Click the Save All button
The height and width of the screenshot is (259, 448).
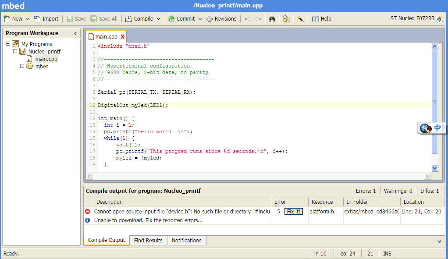click(x=104, y=19)
